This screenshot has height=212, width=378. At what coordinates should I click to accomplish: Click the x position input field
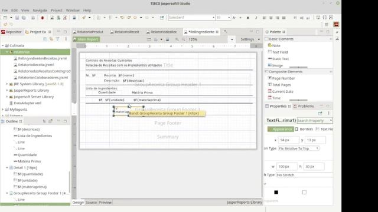288,140
